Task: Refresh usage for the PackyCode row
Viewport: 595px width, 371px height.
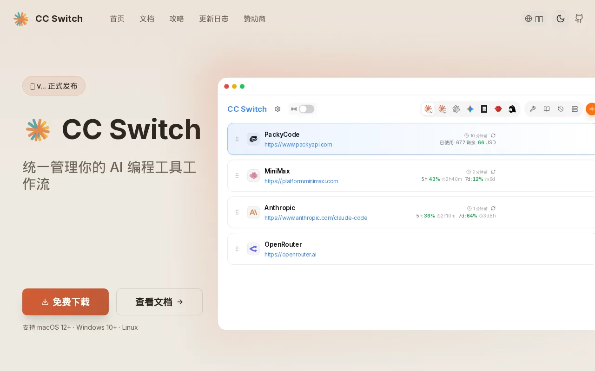Action: click(x=493, y=135)
